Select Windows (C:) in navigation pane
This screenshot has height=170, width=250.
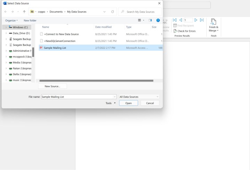pyautogui.click(x=20, y=27)
